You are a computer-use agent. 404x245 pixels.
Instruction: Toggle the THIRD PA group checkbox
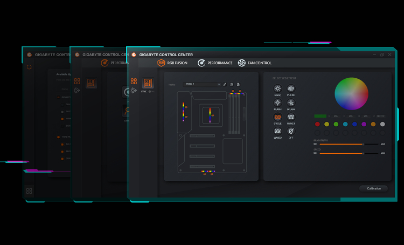[x=59, y=137]
